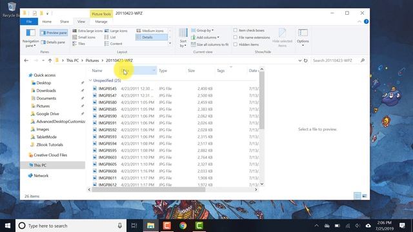Open the Sort by menu
413x232 pixels.
pyautogui.click(x=183, y=38)
